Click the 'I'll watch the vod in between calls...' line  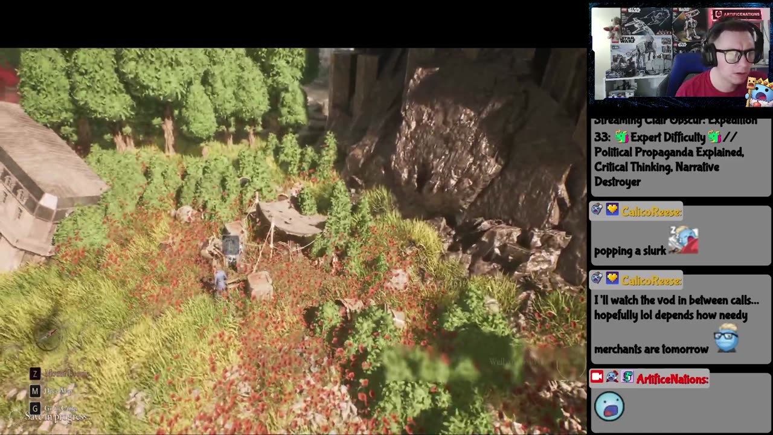click(x=676, y=300)
